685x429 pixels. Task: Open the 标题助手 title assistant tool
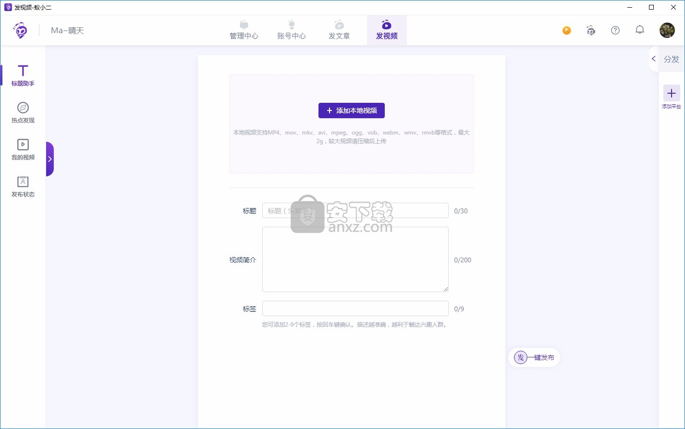click(x=23, y=75)
